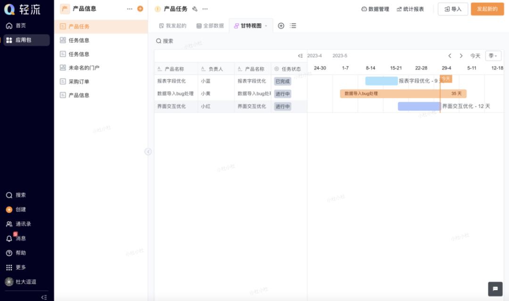Collapse the field columns panel above the Gantt chart
The width and height of the screenshot is (509, 301).
click(300, 55)
